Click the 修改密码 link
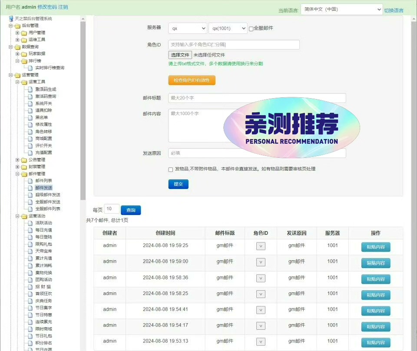 [x=47, y=7]
